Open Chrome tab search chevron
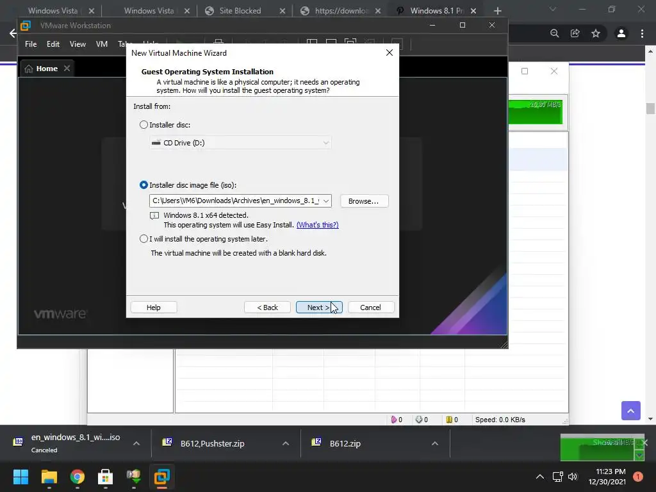 tap(553, 9)
